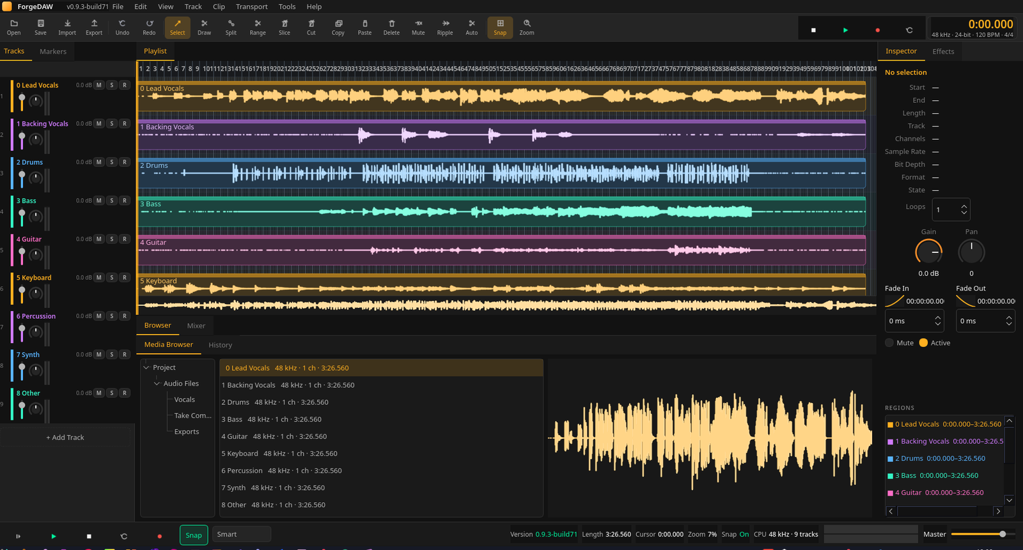Image resolution: width=1023 pixels, height=550 pixels.
Task: Increase the Loops value with the up arrow
Action: 964,207
